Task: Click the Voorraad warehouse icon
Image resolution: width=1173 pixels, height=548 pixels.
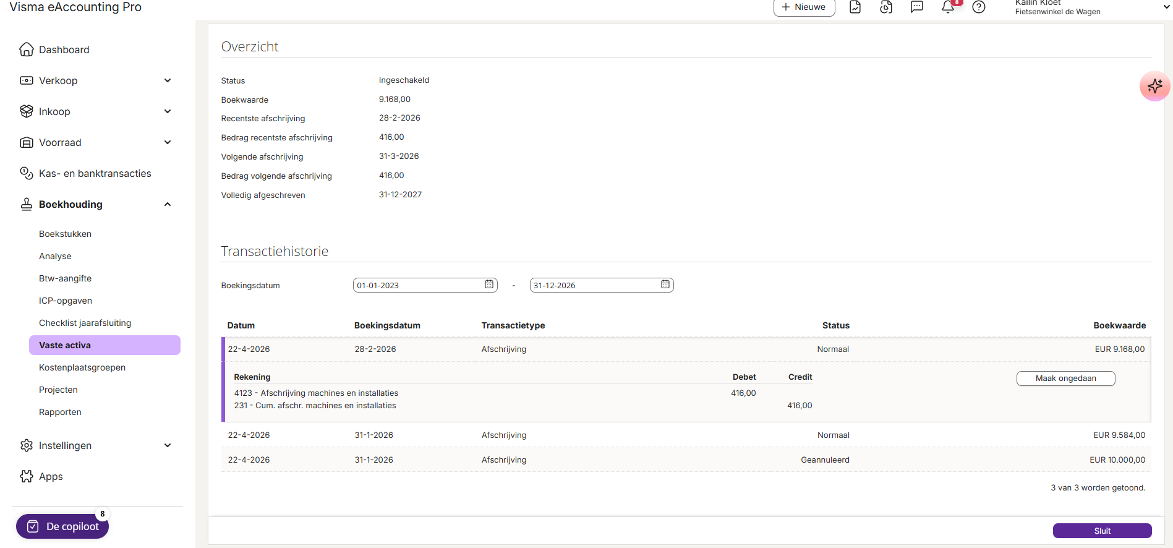Action: tap(27, 142)
